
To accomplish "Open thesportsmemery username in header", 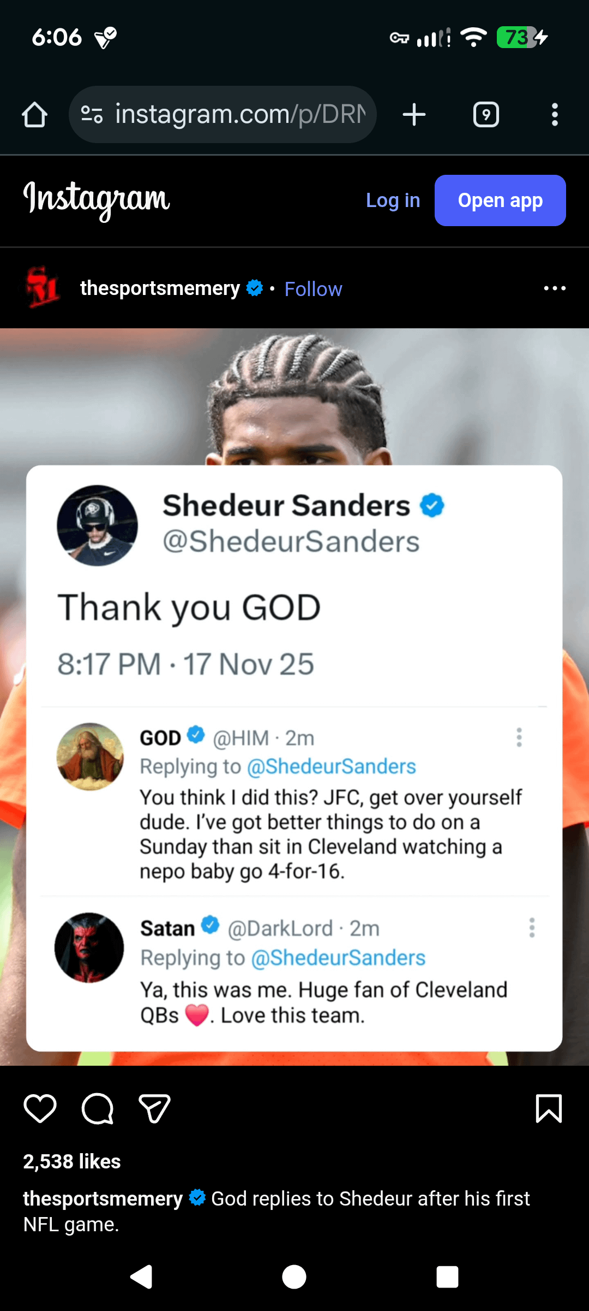I will (x=160, y=288).
